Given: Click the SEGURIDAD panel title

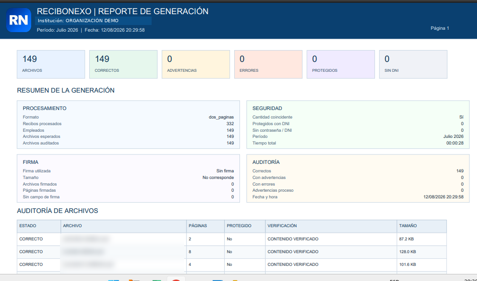Looking at the screenshot, I should (267, 108).
